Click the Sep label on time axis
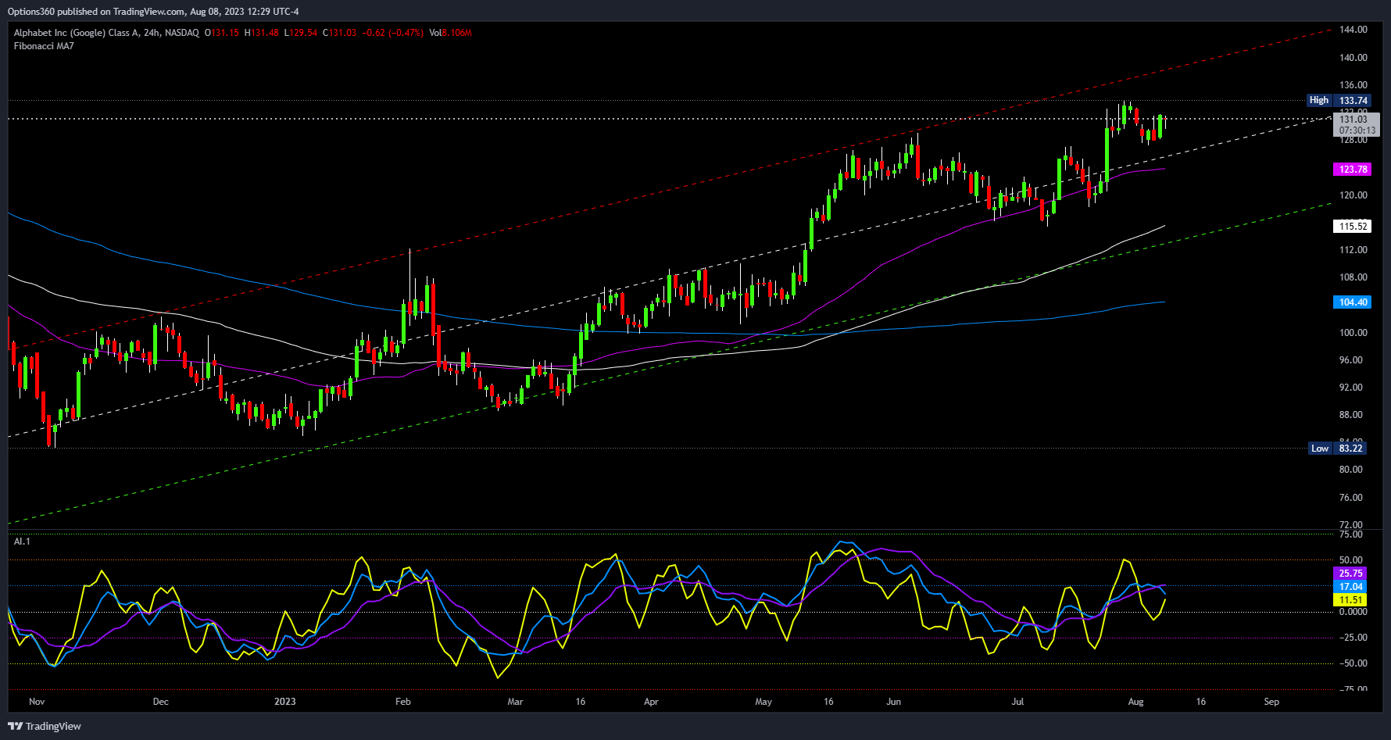Viewport: 1391px width, 740px height. coord(1271,702)
